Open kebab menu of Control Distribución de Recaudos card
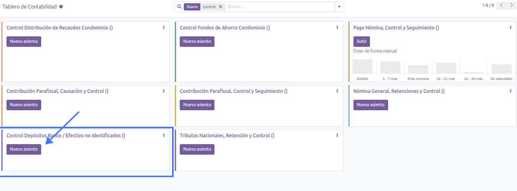This screenshot has height=191, width=517. point(164,27)
